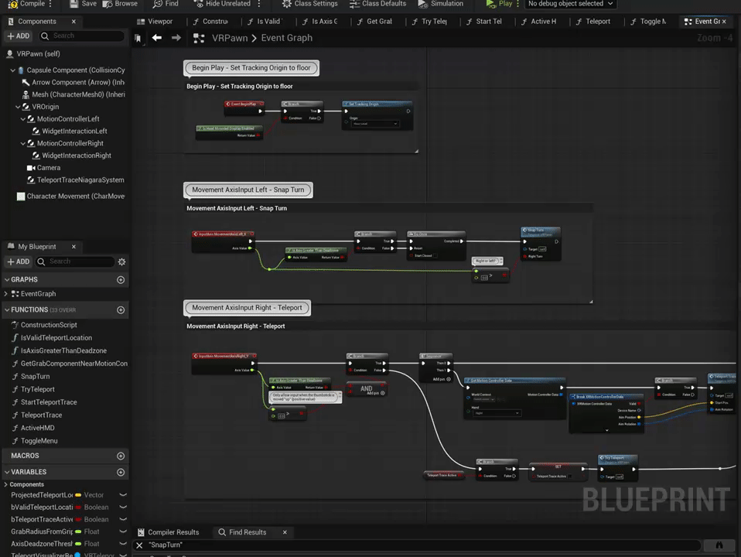The width and height of the screenshot is (741, 557).
Task: Click the green Play button
Action: click(499, 4)
